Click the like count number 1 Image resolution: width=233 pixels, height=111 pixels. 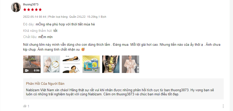click(x=29, y=106)
